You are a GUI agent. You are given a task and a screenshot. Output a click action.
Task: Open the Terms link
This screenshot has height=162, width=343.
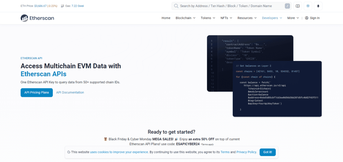pyautogui.click(x=225, y=152)
